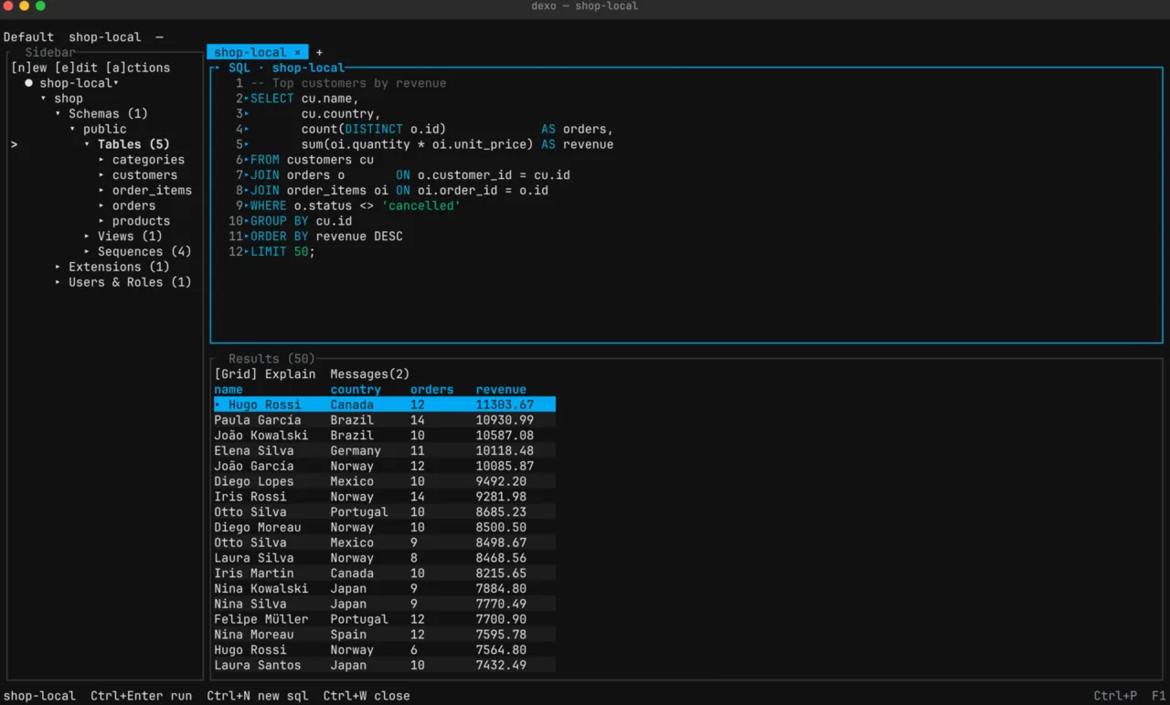Select the Elena Silva result row
Viewport: 1170px width, 705px height.
click(x=384, y=451)
